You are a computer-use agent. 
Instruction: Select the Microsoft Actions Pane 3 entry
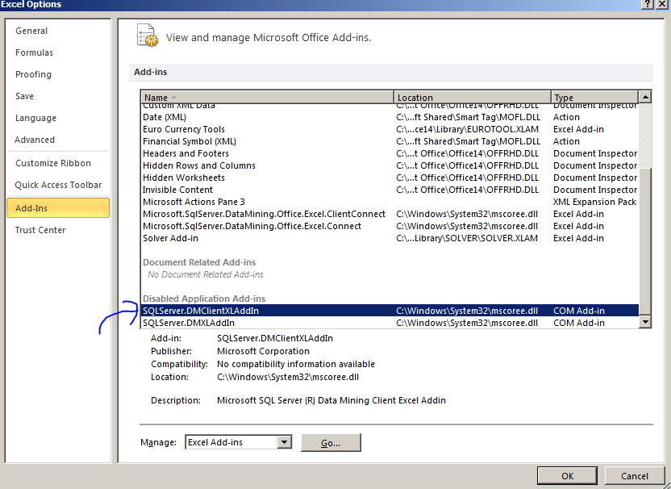194,201
